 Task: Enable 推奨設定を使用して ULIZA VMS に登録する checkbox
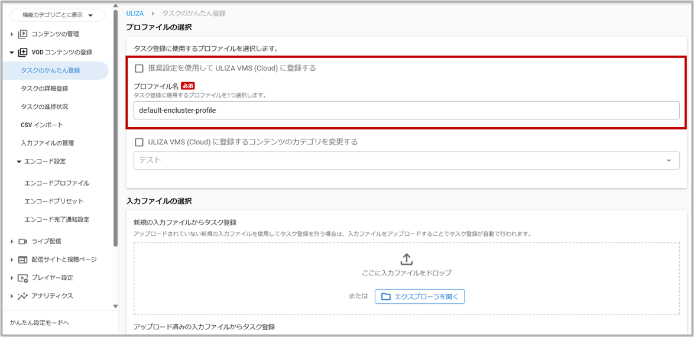coord(139,68)
